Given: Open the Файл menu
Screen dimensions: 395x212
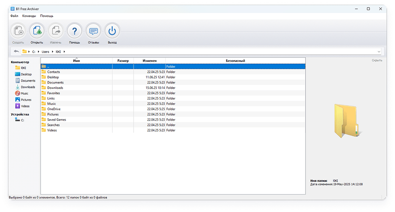Looking at the screenshot, I should [14, 16].
